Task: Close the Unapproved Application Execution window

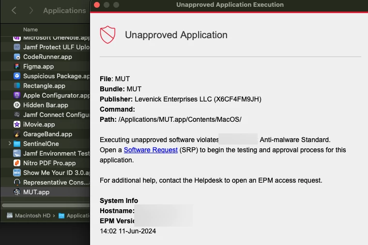Action: [x=97, y=5]
